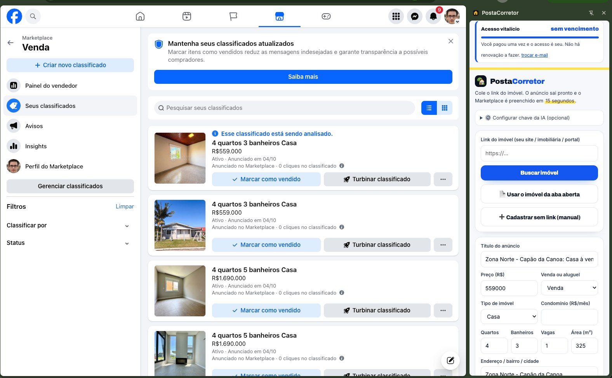Open new message compose icon
612x378 pixels.
450,361
